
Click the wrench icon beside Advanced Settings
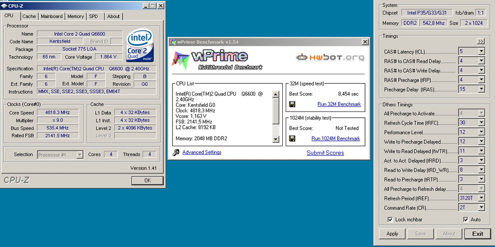176,152
